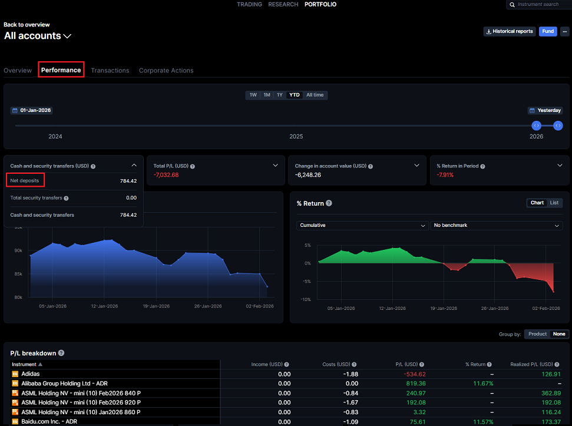Select the 1Y time range
The height and width of the screenshot is (426, 572).
pyautogui.click(x=280, y=95)
